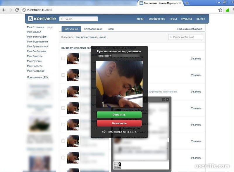Click ред. next to Моя Страница
This screenshot has height=172, width=234.
50,27
